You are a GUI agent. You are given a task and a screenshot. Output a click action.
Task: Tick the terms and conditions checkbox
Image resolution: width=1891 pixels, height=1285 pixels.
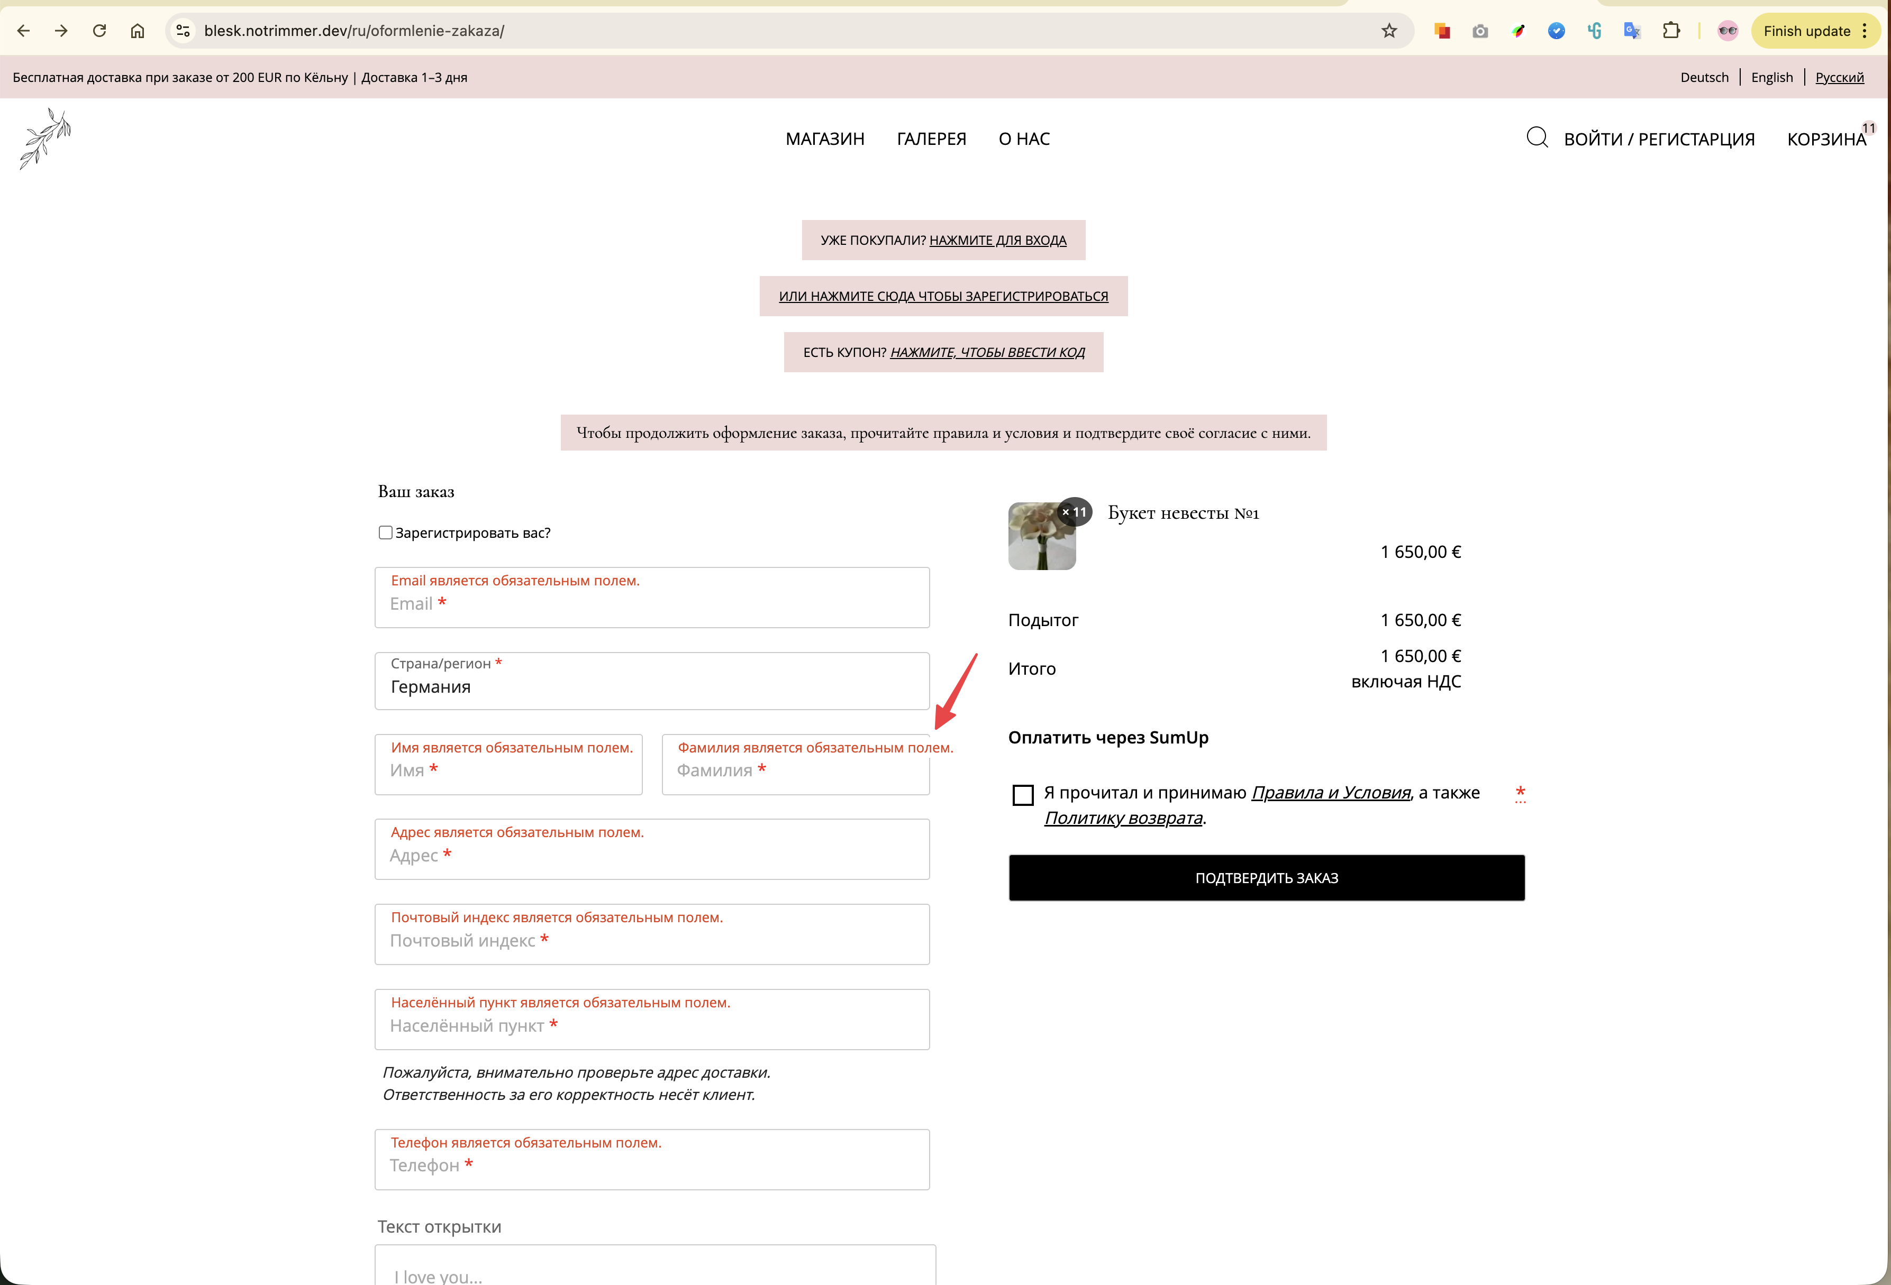point(1023,795)
